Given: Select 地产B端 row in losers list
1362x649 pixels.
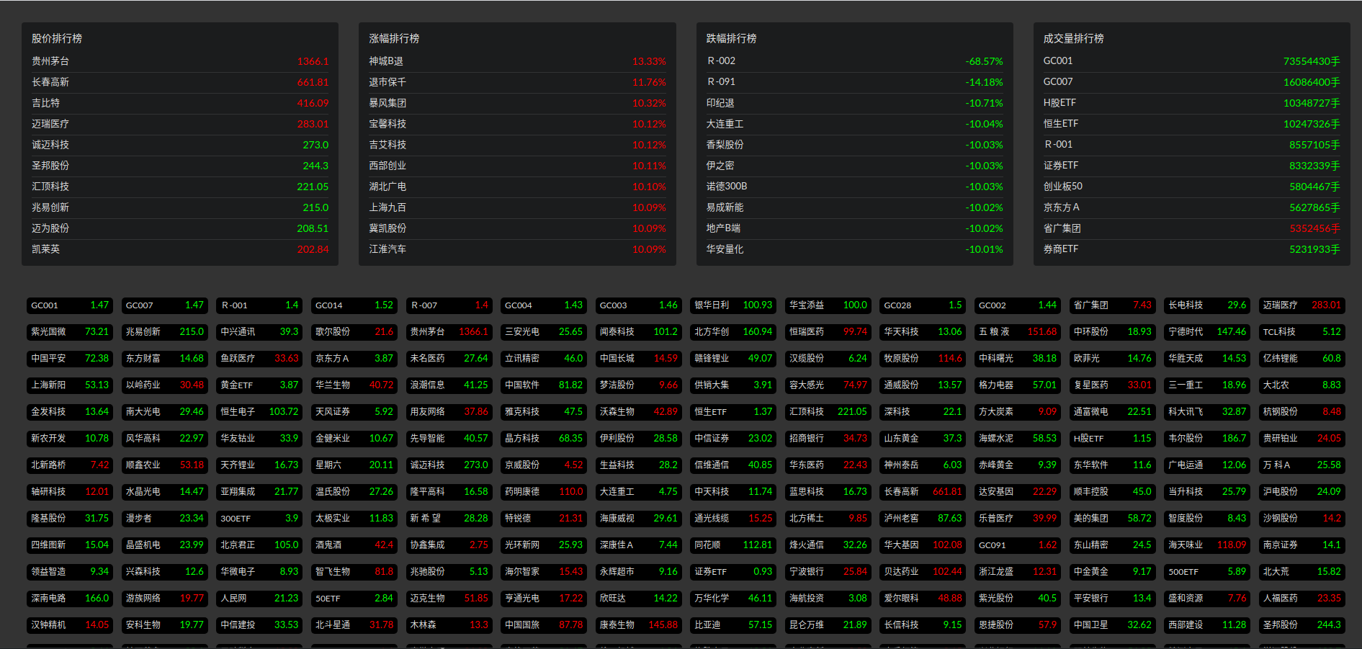Looking at the screenshot, I should [854, 228].
